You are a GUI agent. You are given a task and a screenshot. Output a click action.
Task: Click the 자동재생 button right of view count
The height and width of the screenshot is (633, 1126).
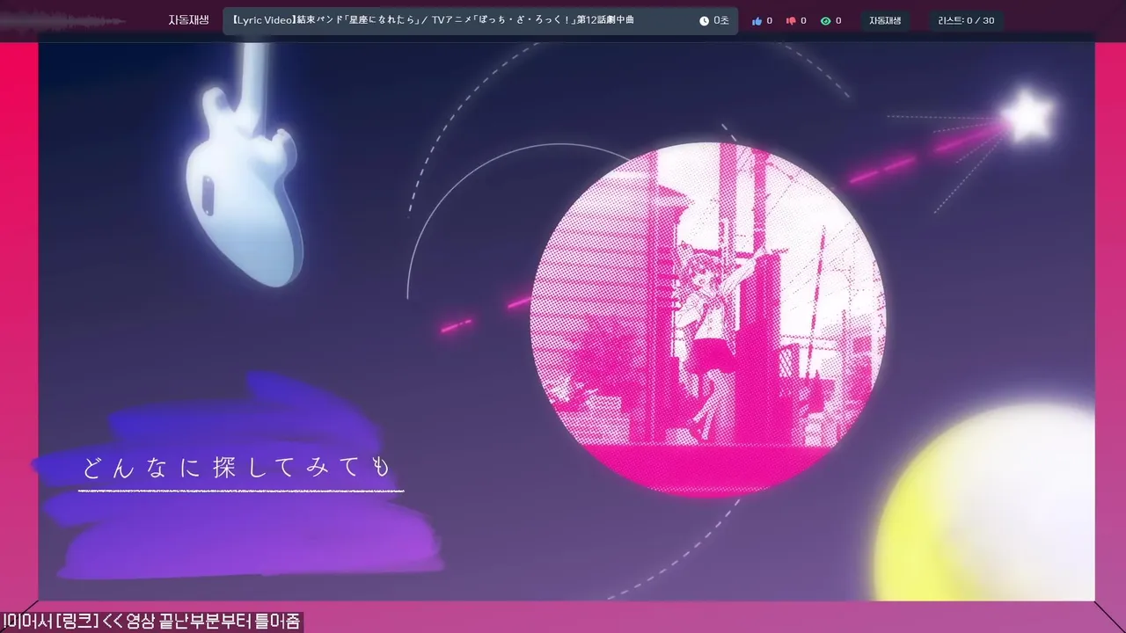click(885, 20)
